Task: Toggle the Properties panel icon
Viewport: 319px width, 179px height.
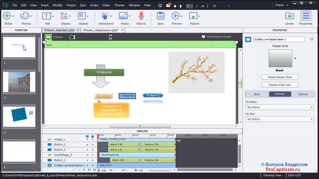Action: pyautogui.click(x=306, y=16)
